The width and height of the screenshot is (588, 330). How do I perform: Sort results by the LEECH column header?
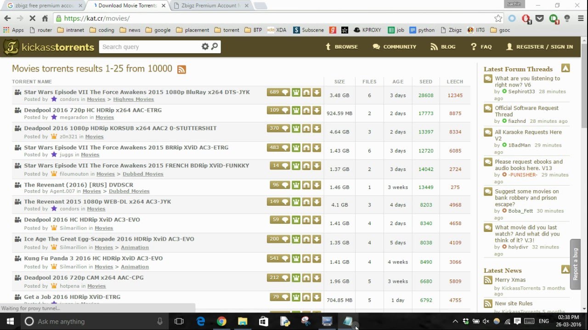tap(455, 82)
